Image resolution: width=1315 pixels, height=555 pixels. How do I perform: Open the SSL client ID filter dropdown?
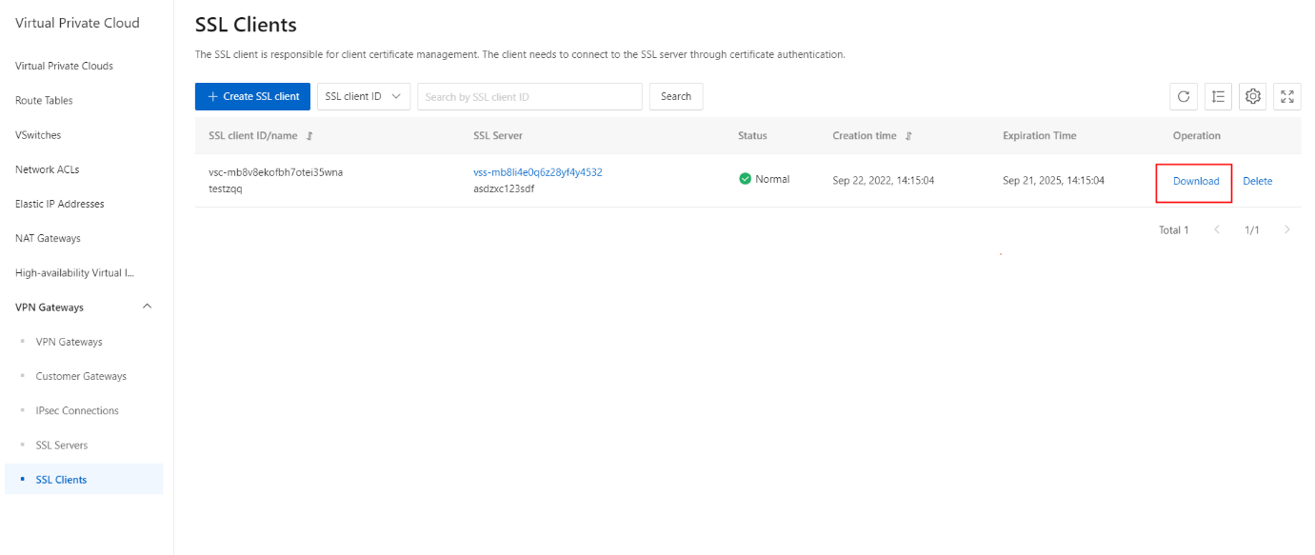click(363, 96)
